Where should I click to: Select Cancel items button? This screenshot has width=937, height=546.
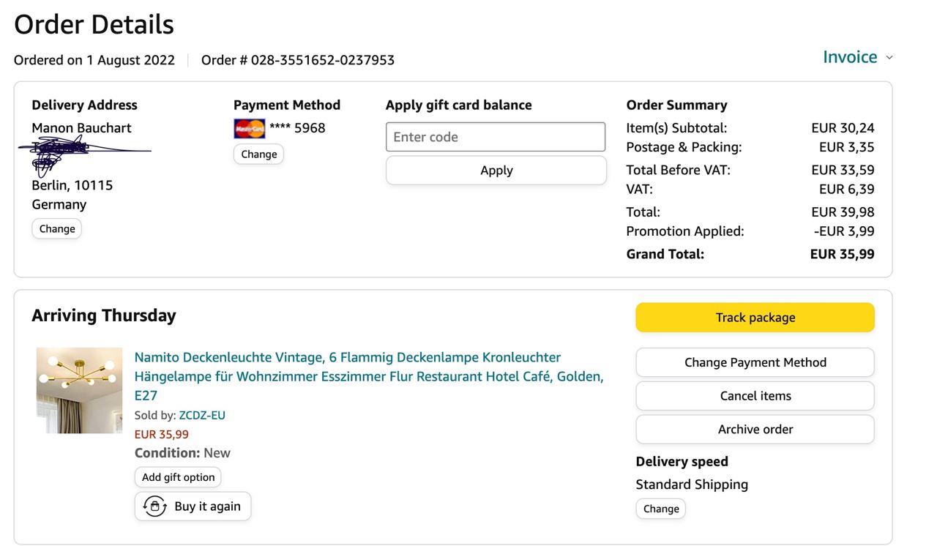(x=755, y=396)
